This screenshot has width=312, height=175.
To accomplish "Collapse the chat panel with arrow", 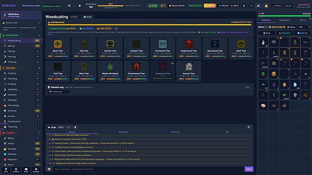I will click(249, 127).
